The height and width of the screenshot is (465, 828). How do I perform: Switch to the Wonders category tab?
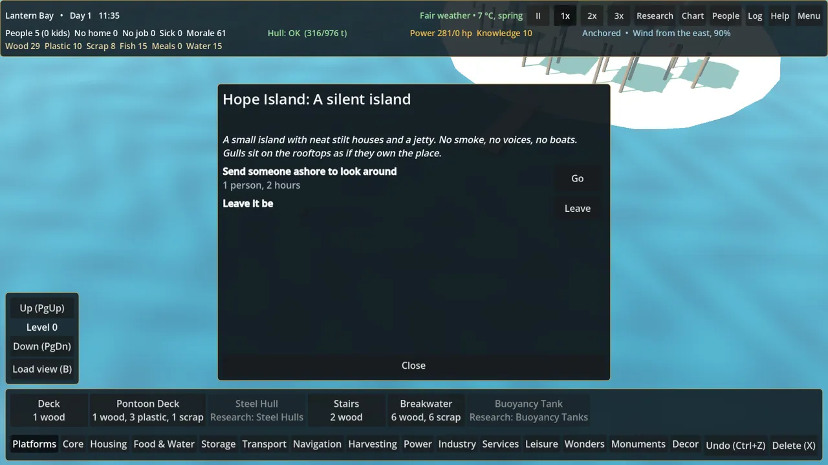(584, 444)
